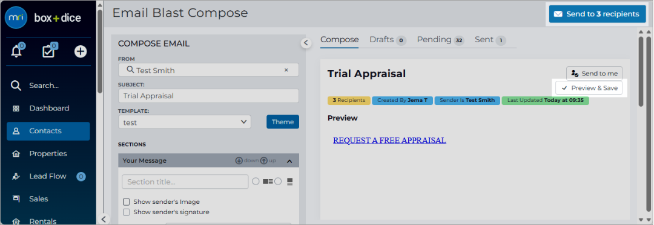Click the Preview & Save button
654x225 pixels.
pos(589,88)
